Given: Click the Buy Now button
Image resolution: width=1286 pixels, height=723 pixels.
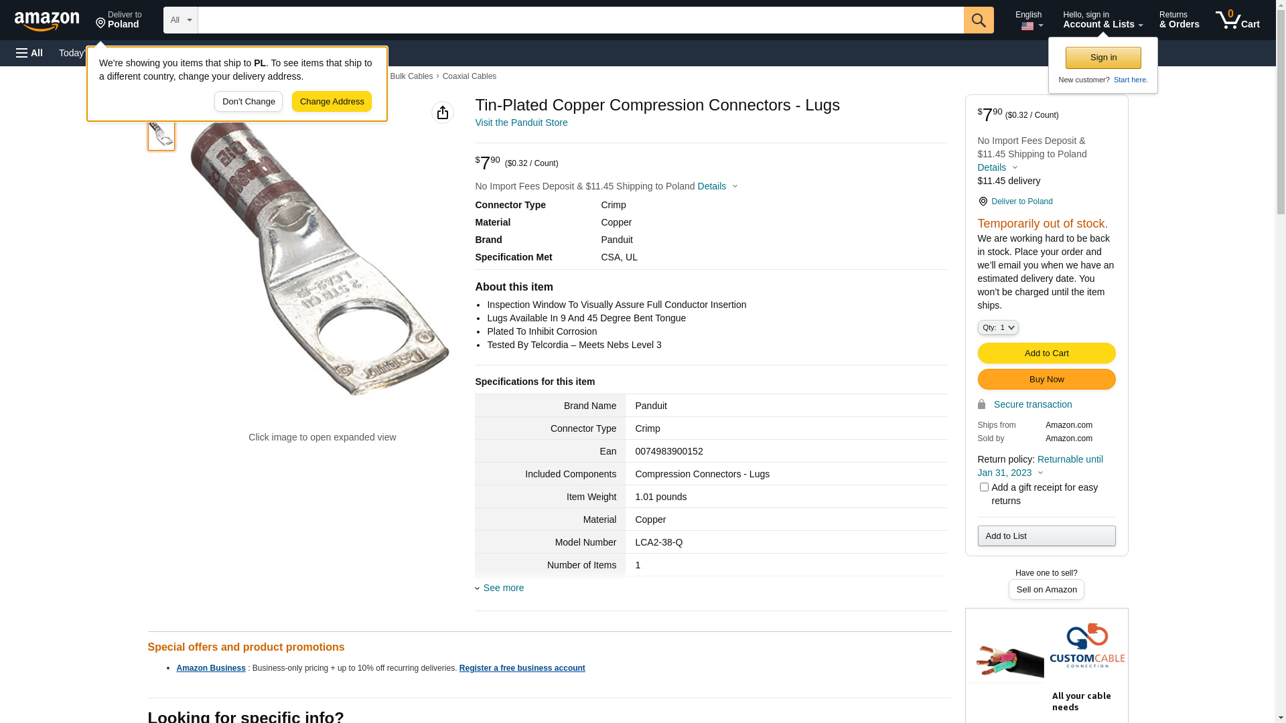Looking at the screenshot, I should point(1046,380).
